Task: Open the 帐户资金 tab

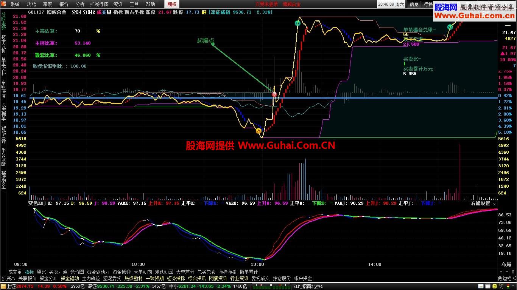Action: click(x=303, y=278)
